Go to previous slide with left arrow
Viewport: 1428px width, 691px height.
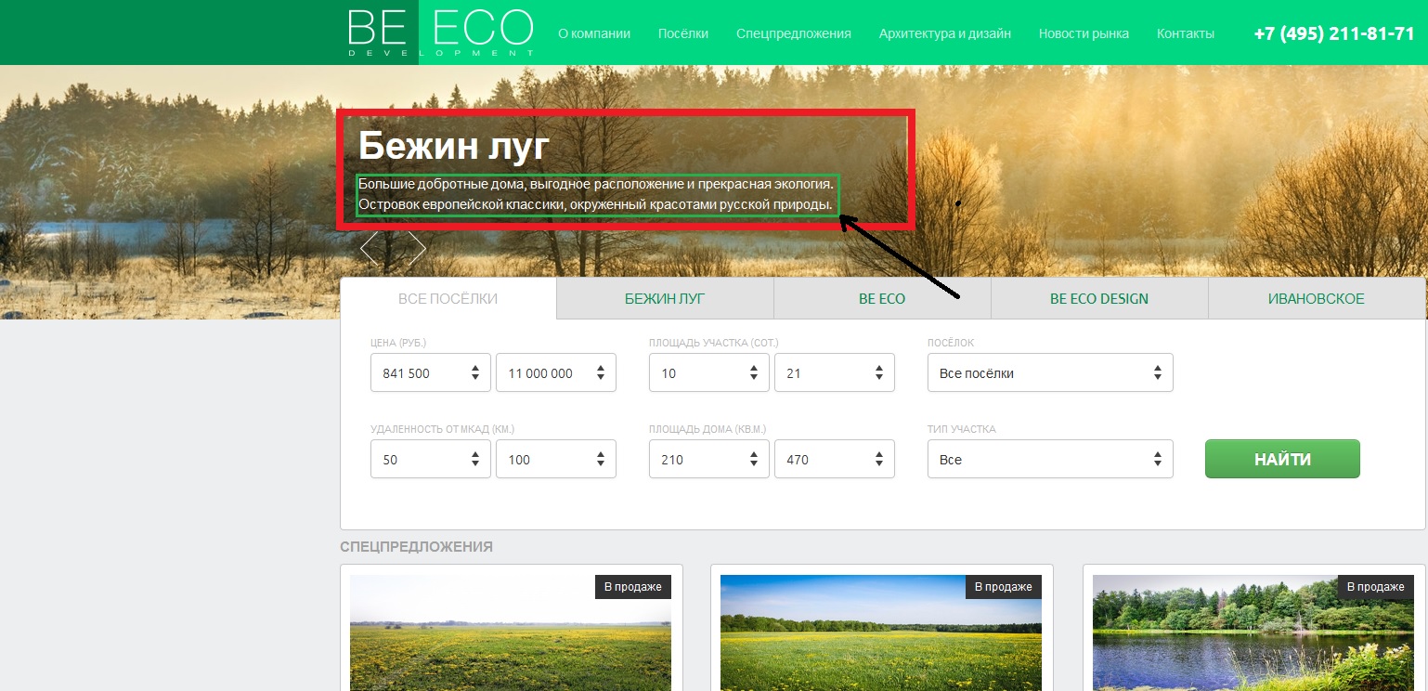[x=371, y=248]
